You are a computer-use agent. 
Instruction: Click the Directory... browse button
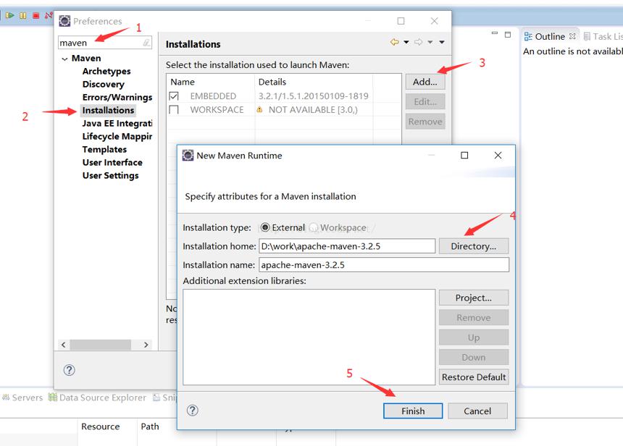tap(474, 246)
